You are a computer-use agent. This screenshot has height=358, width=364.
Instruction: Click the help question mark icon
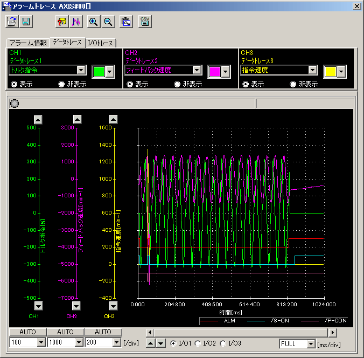point(62,22)
